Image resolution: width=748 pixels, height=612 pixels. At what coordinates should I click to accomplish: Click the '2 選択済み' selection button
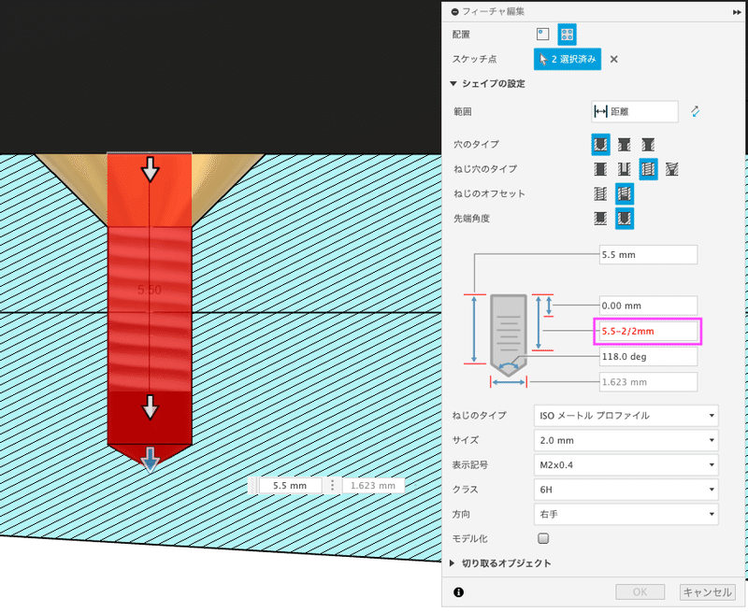pyautogui.click(x=568, y=59)
